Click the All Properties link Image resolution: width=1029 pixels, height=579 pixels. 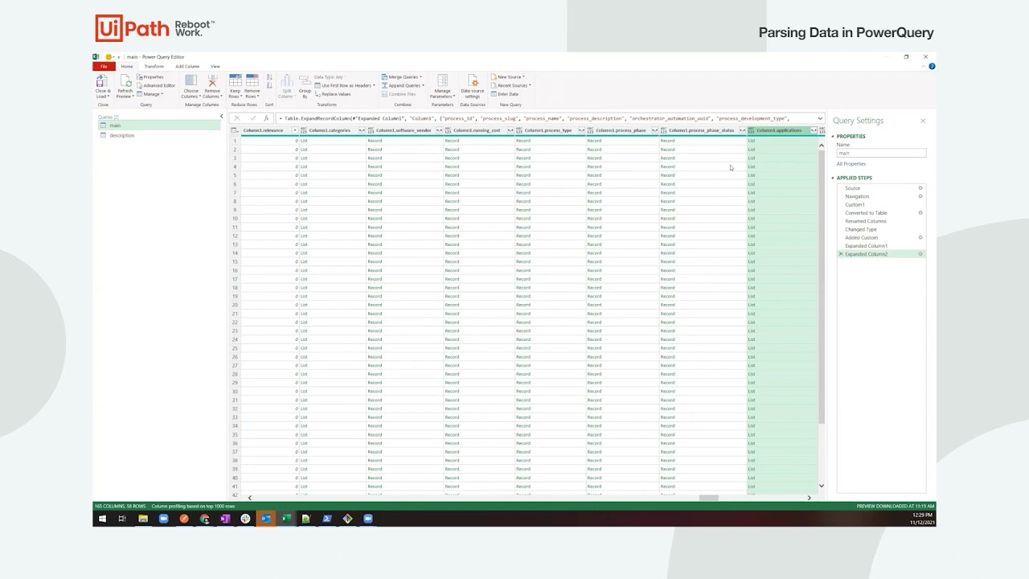(x=851, y=164)
